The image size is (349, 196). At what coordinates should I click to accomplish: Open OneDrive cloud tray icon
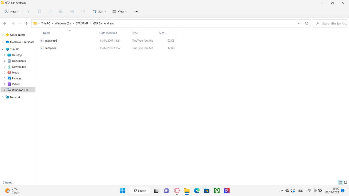click(287, 191)
